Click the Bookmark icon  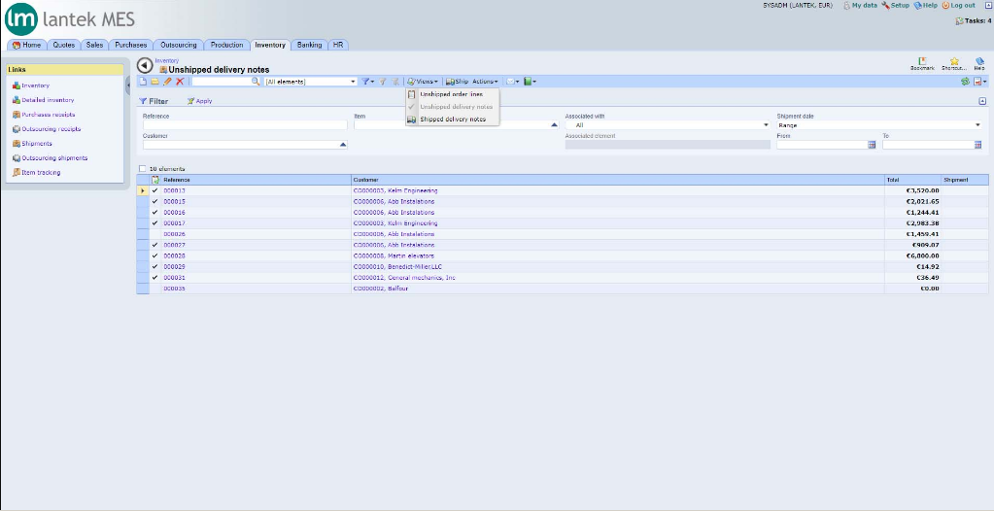coord(922,63)
